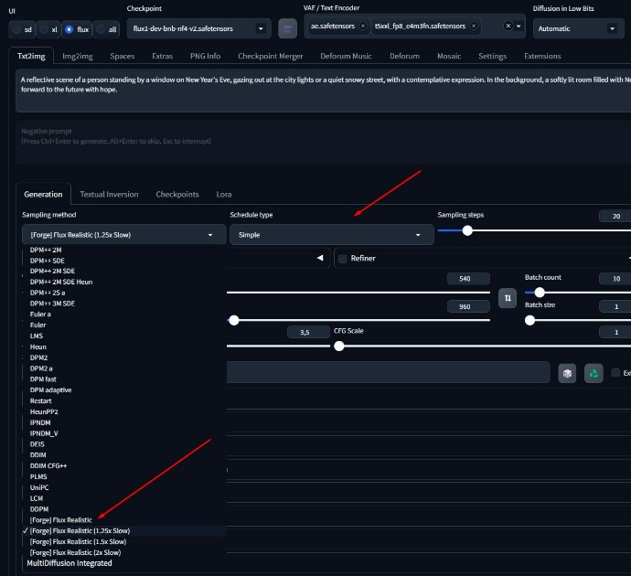Click the width value field showing 540
The height and width of the screenshot is (576, 631).
(468, 278)
